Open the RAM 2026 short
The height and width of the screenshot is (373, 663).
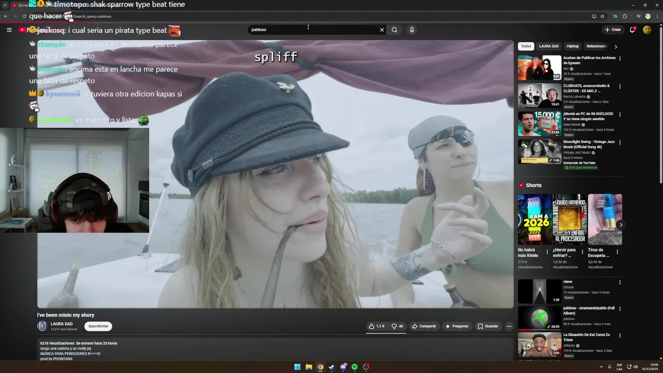(x=535, y=219)
